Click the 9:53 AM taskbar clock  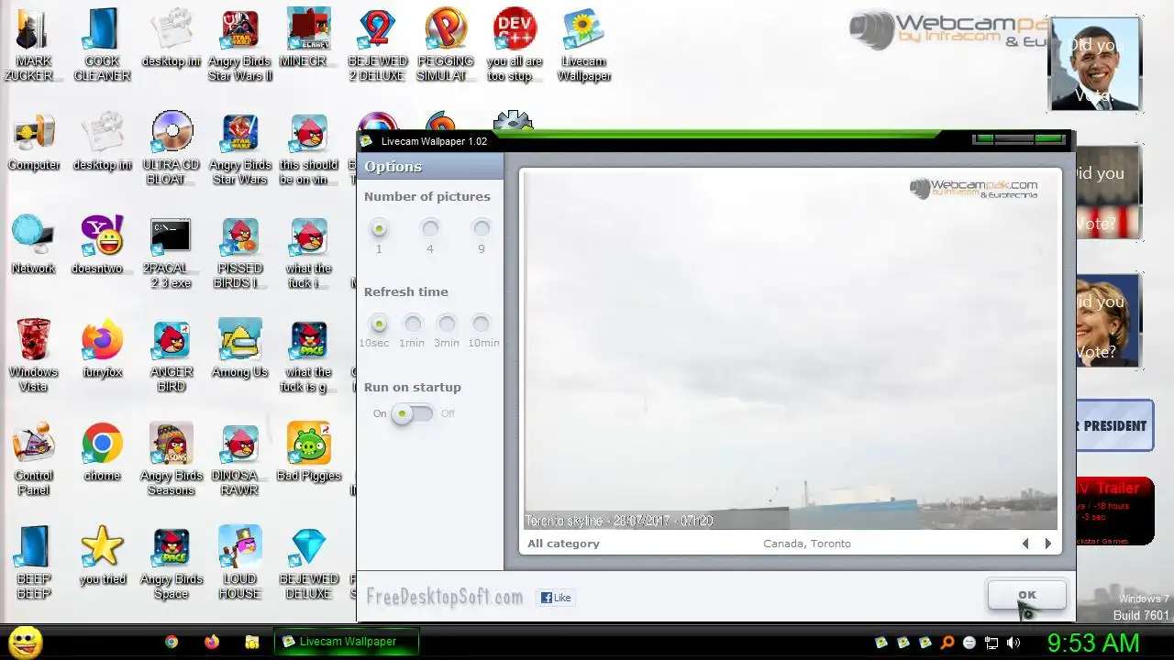(x=1093, y=642)
